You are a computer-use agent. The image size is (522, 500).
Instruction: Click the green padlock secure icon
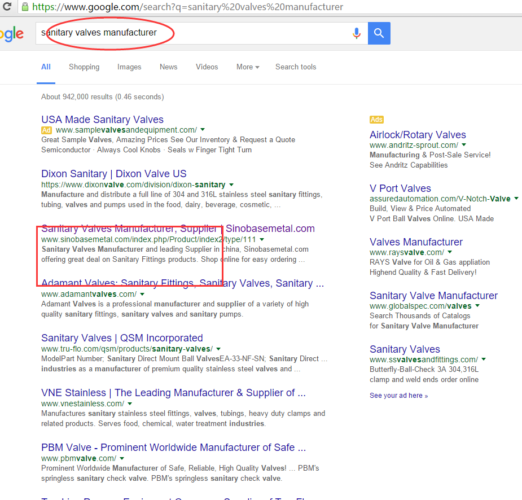[25, 7]
